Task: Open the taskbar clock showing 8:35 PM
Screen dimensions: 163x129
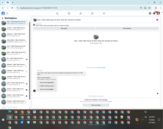Action: click(x=152, y=120)
